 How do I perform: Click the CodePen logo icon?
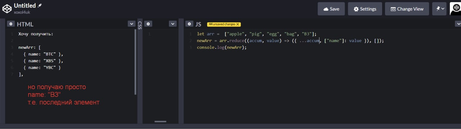[7, 8]
